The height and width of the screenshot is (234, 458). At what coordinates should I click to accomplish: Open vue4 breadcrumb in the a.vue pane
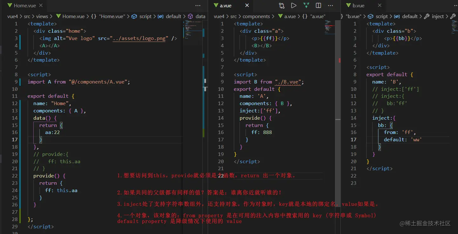219,17
